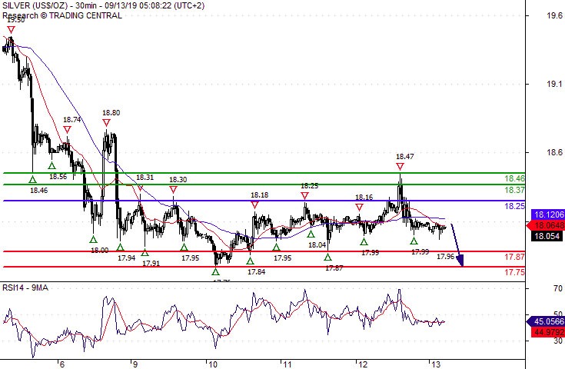Click the green 18.46 resistance level label

514,178
